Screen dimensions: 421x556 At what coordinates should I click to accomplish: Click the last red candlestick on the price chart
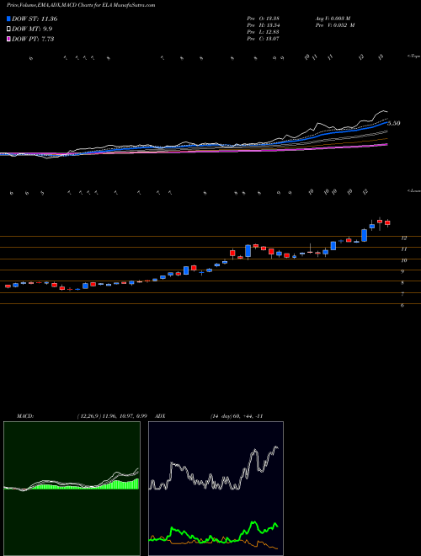387,222
